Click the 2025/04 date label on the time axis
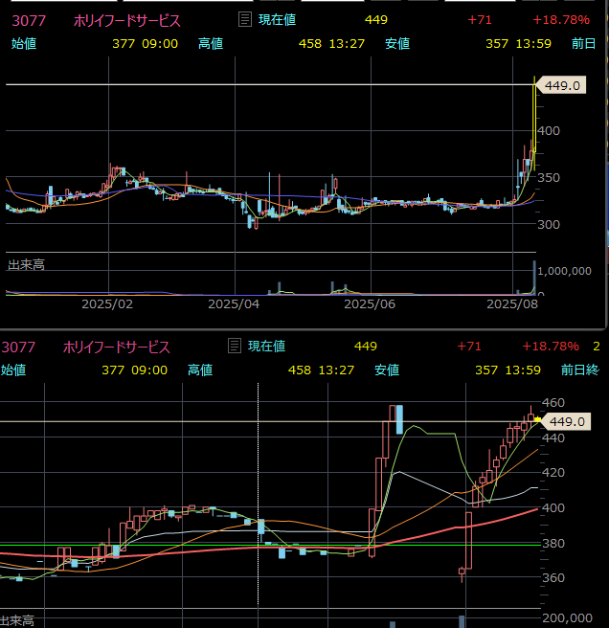This screenshot has width=609, height=628. point(234,304)
